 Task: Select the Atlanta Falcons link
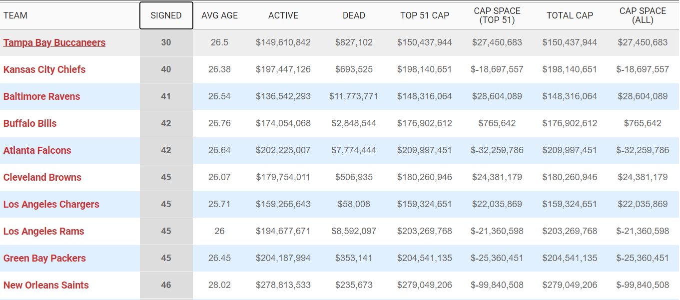click(x=37, y=150)
